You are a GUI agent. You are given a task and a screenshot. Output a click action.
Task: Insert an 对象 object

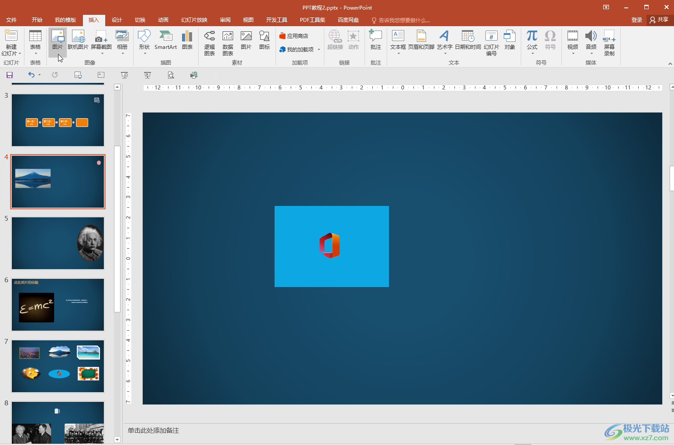click(x=510, y=40)
